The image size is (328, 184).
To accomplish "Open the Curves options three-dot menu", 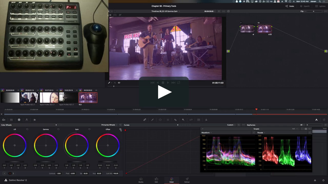I will [243, 125].
